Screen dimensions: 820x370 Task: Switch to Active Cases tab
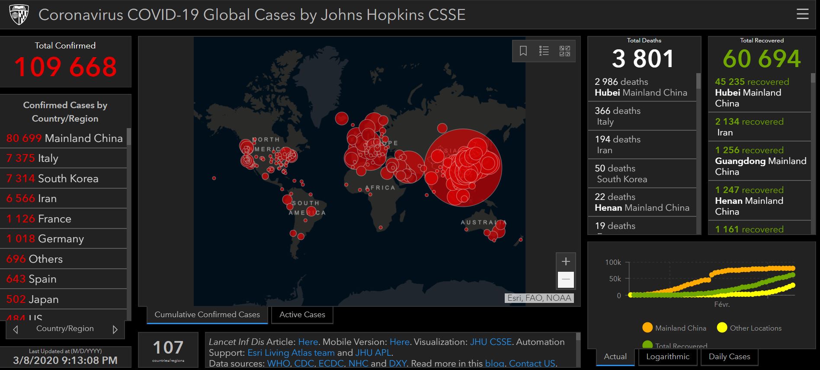tap(302, 315)
